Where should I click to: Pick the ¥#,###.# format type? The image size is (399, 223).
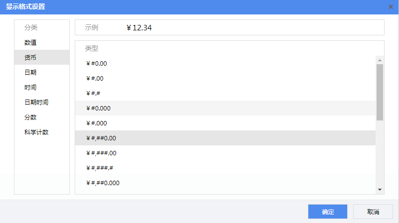[x=100, y=168]
